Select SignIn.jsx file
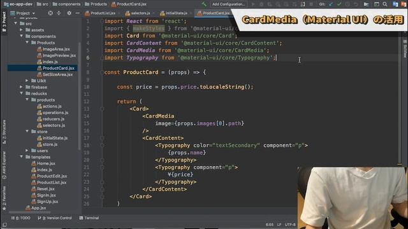This screenshot has width=408, height=229. (43, 195)
